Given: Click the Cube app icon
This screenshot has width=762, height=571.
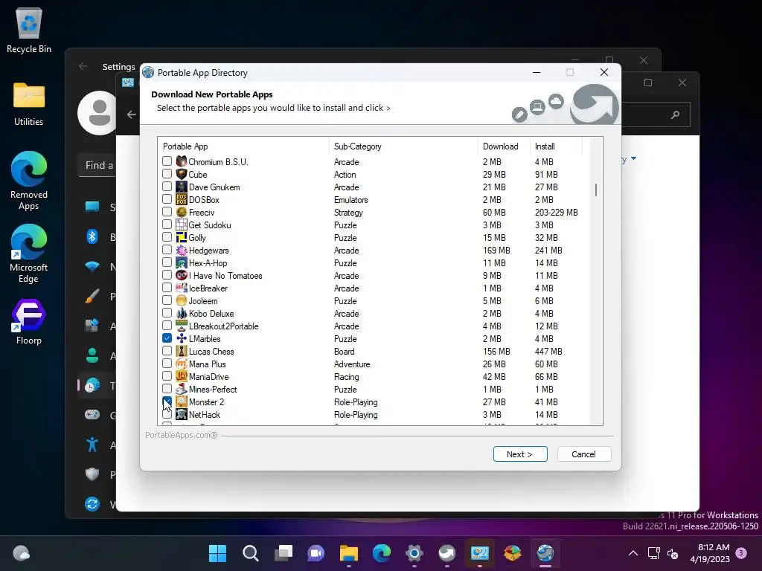Looking at the screenshot, I should pyautogui.click(x=182, y=174).
